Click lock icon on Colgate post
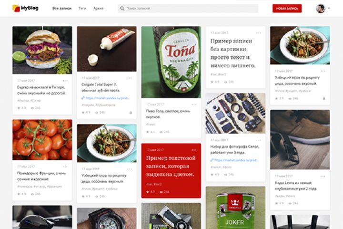This screenshot has height=229, width=343. (x=131, y=113)
